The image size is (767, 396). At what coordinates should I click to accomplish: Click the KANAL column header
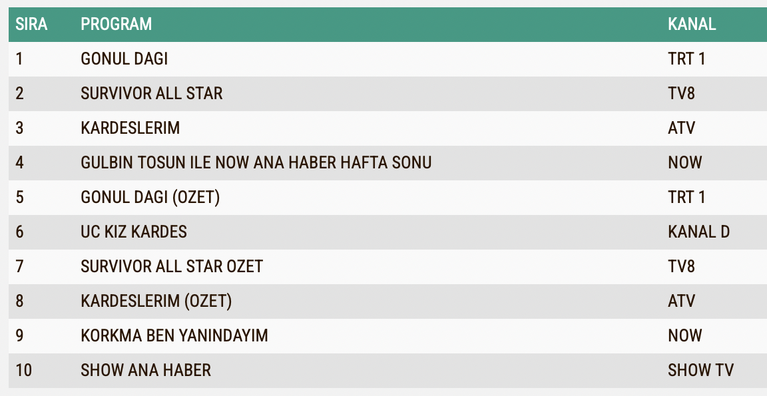692,24
